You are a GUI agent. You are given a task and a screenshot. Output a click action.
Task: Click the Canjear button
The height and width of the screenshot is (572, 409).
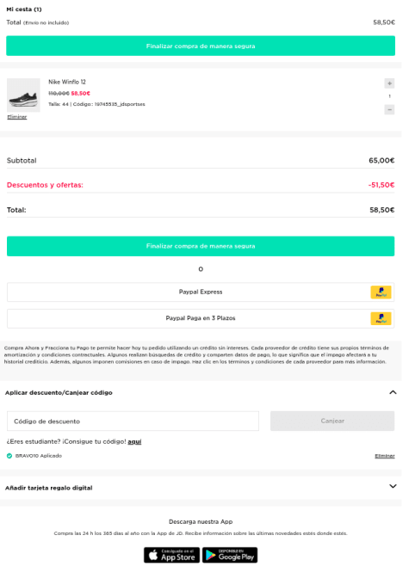332,421
